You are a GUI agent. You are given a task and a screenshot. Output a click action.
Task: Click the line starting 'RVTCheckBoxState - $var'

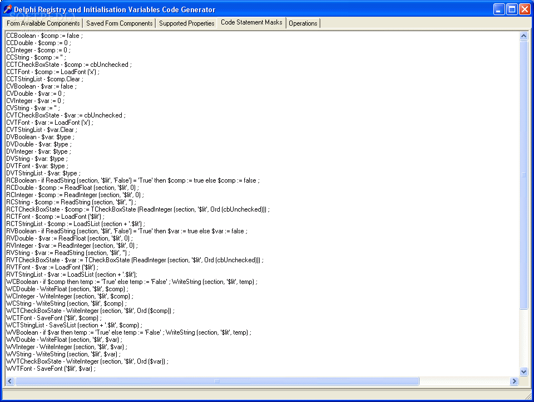coord(135,260)
